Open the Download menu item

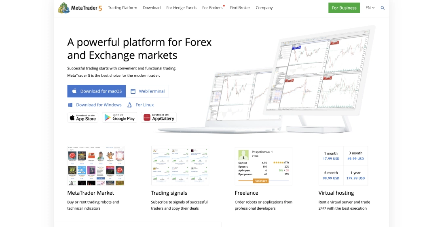pyautogui.click(x=152, y=8)
